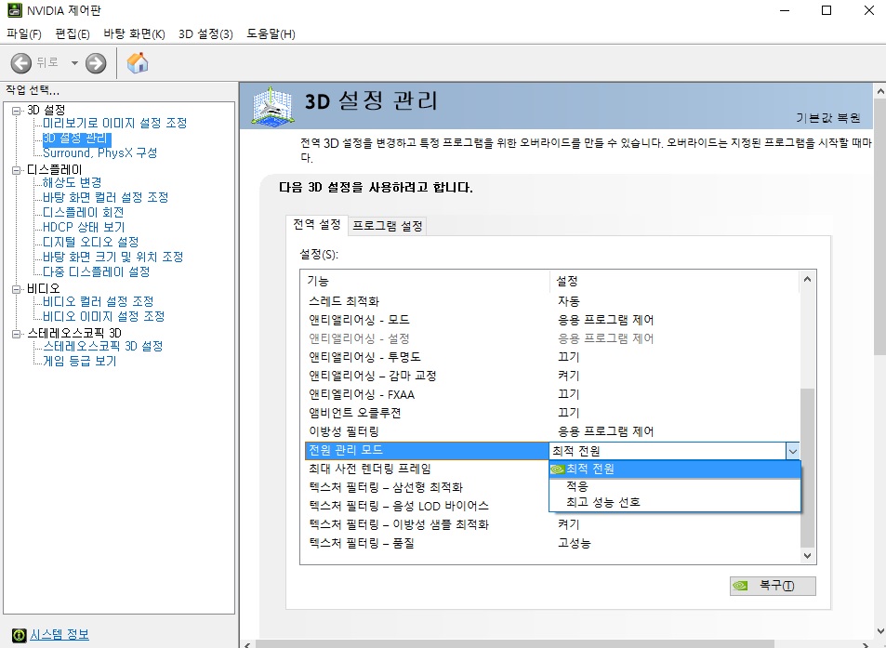
Task: Click the settings list scrollbar thumb
Action: (808, 468)
